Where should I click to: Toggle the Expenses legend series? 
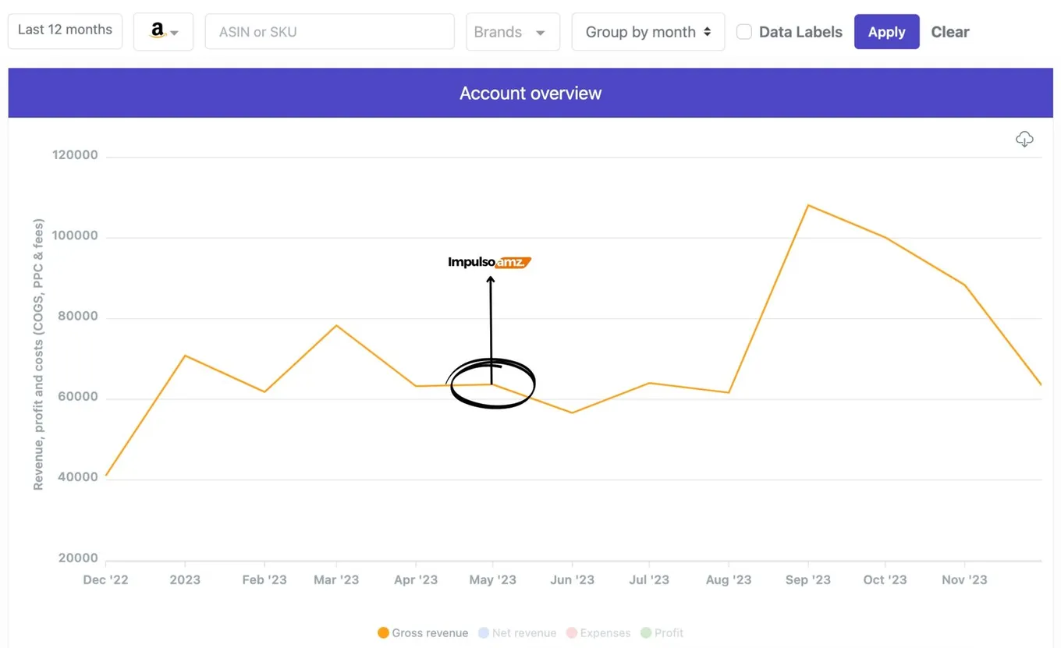click(598, 633)
